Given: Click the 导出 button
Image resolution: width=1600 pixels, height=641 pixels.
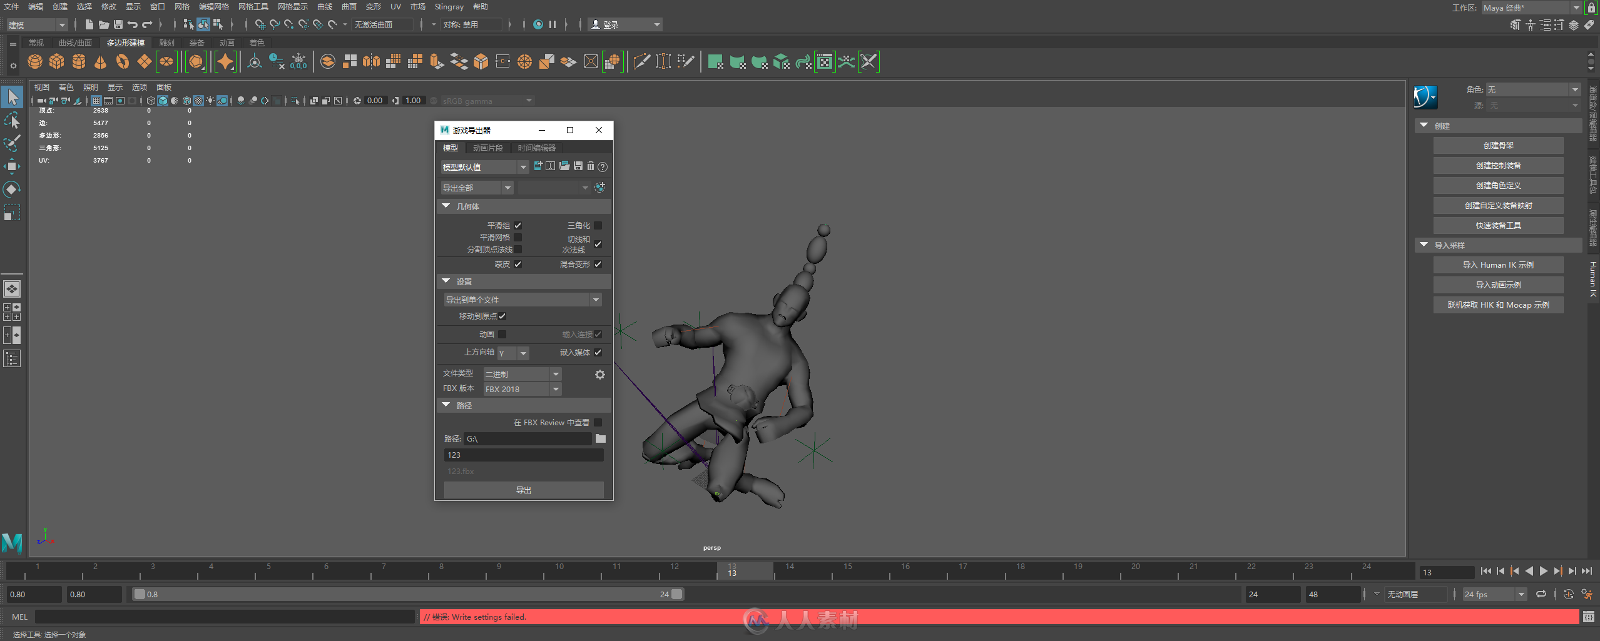Looking at the screenshot, I should point(523,490).
